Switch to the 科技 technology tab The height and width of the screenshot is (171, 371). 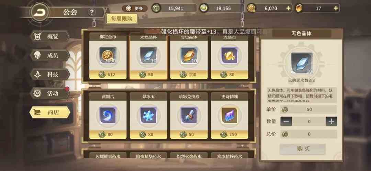pyautogui.click(x=50, y=75)
